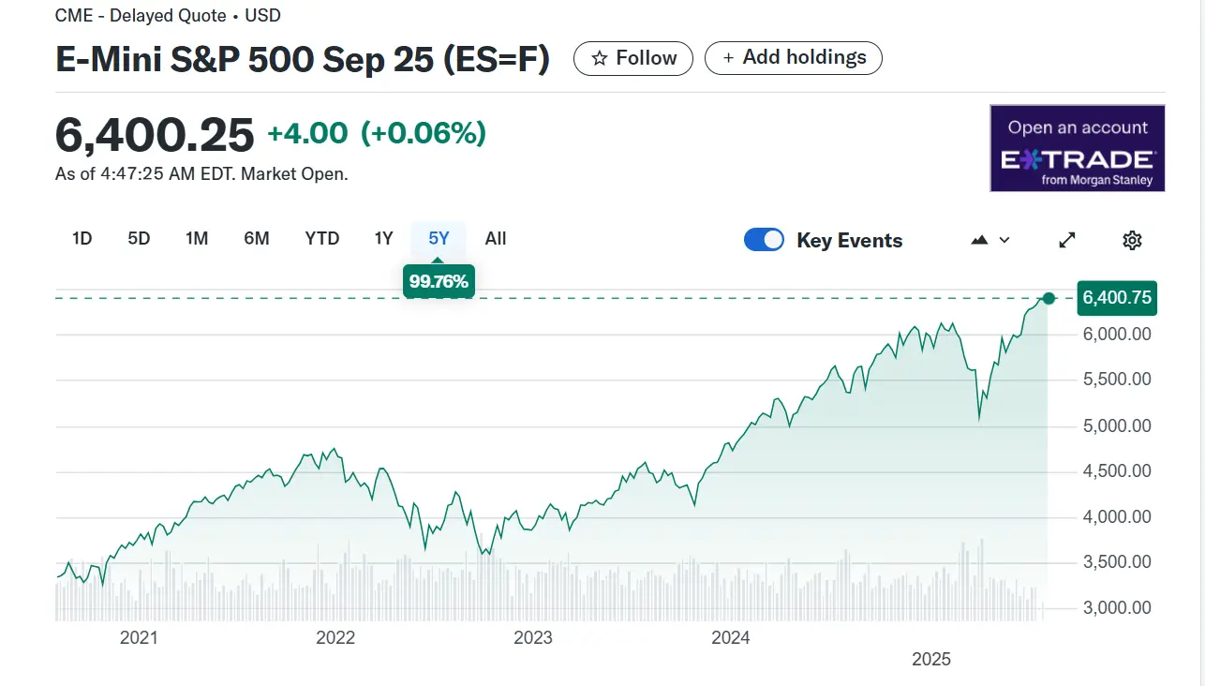Click the current price dot on chart

[x=1049, y=298]
